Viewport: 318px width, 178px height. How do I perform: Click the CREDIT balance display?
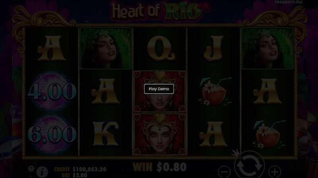coord(80,169)
